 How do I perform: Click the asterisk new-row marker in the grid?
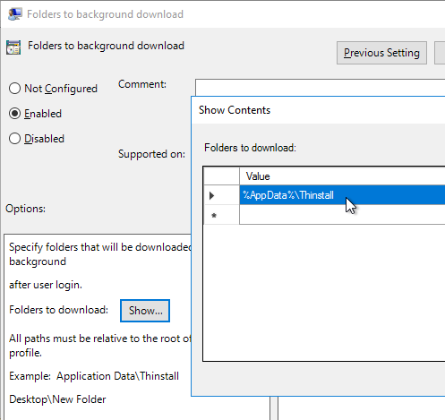[x=214, y=215]
